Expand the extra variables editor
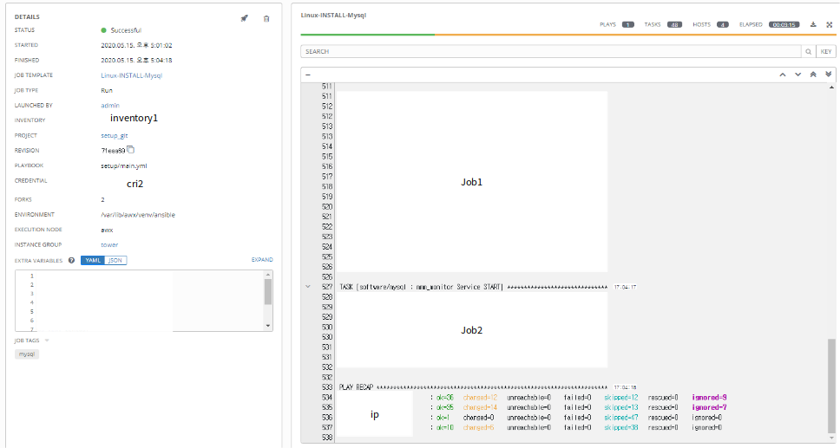 (262, 260)
